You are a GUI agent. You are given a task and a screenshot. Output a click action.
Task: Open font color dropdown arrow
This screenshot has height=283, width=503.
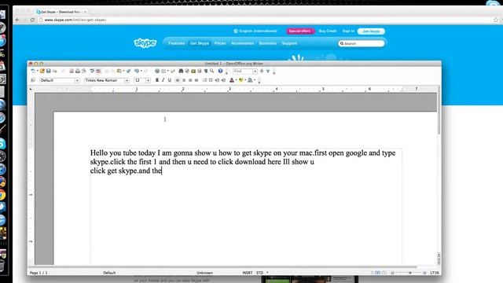(x=236, y=80)
